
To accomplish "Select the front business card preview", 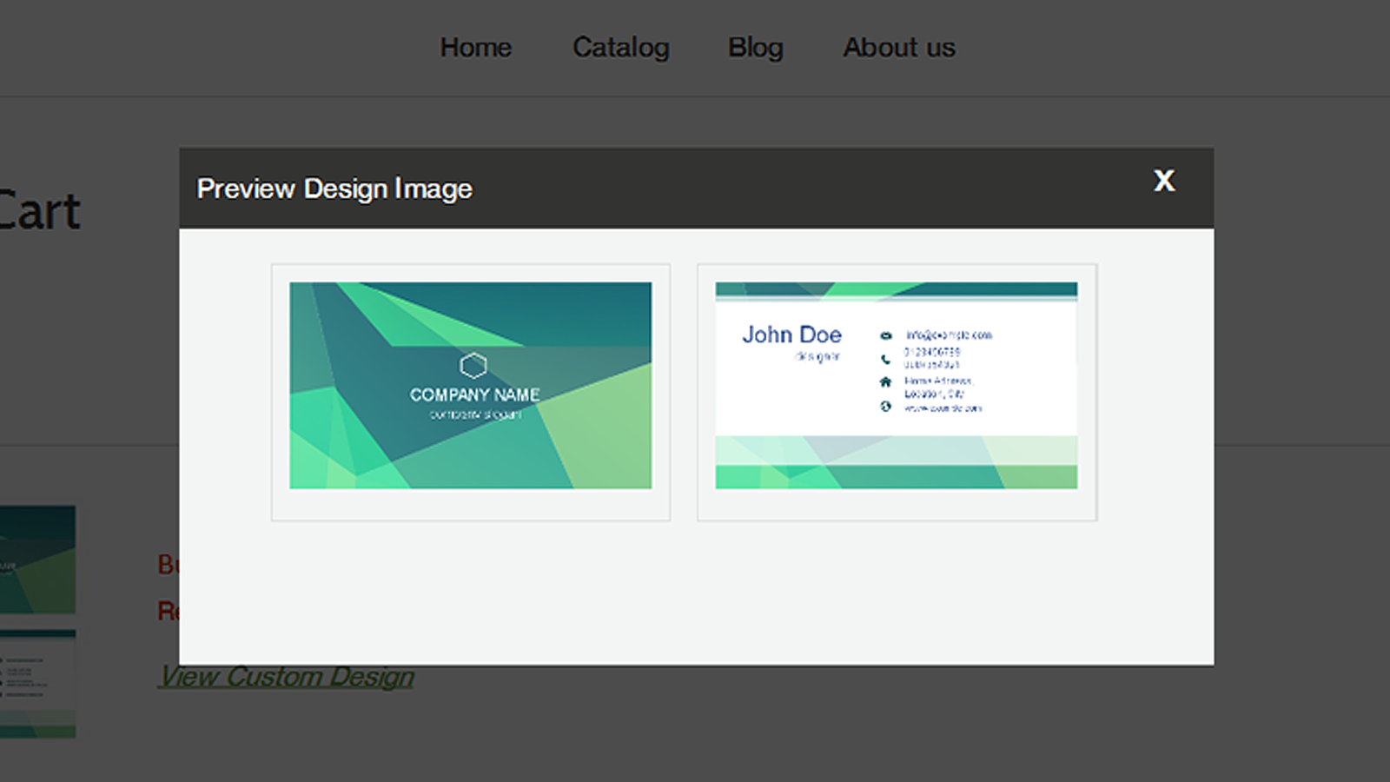I will pos(471,388).
